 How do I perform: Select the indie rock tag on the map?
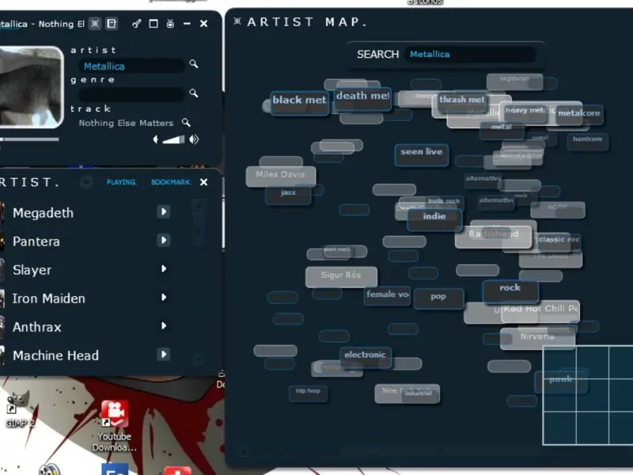(444, 202)
